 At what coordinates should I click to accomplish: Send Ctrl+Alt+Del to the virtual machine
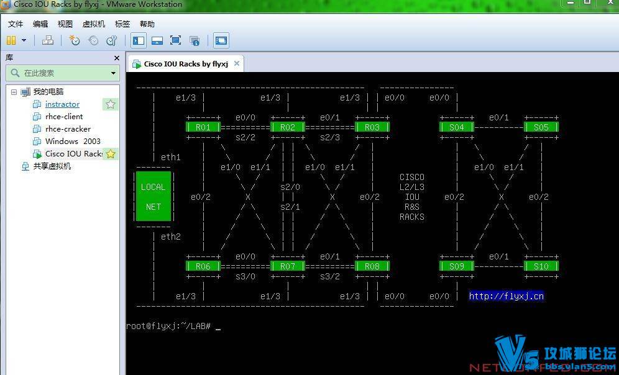click(x=48, y=40)
